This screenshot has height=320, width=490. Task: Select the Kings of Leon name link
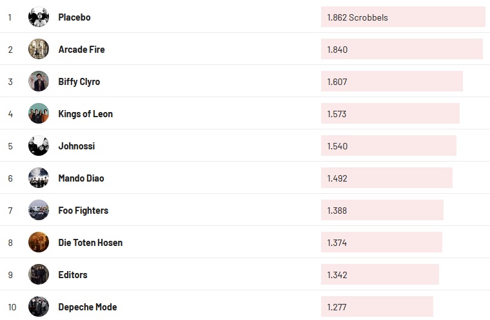85,114
